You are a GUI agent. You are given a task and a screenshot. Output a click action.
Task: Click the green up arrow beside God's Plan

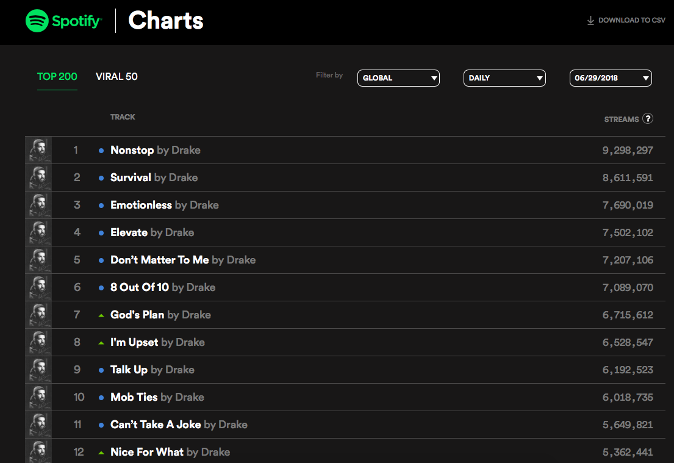(101, 315)
